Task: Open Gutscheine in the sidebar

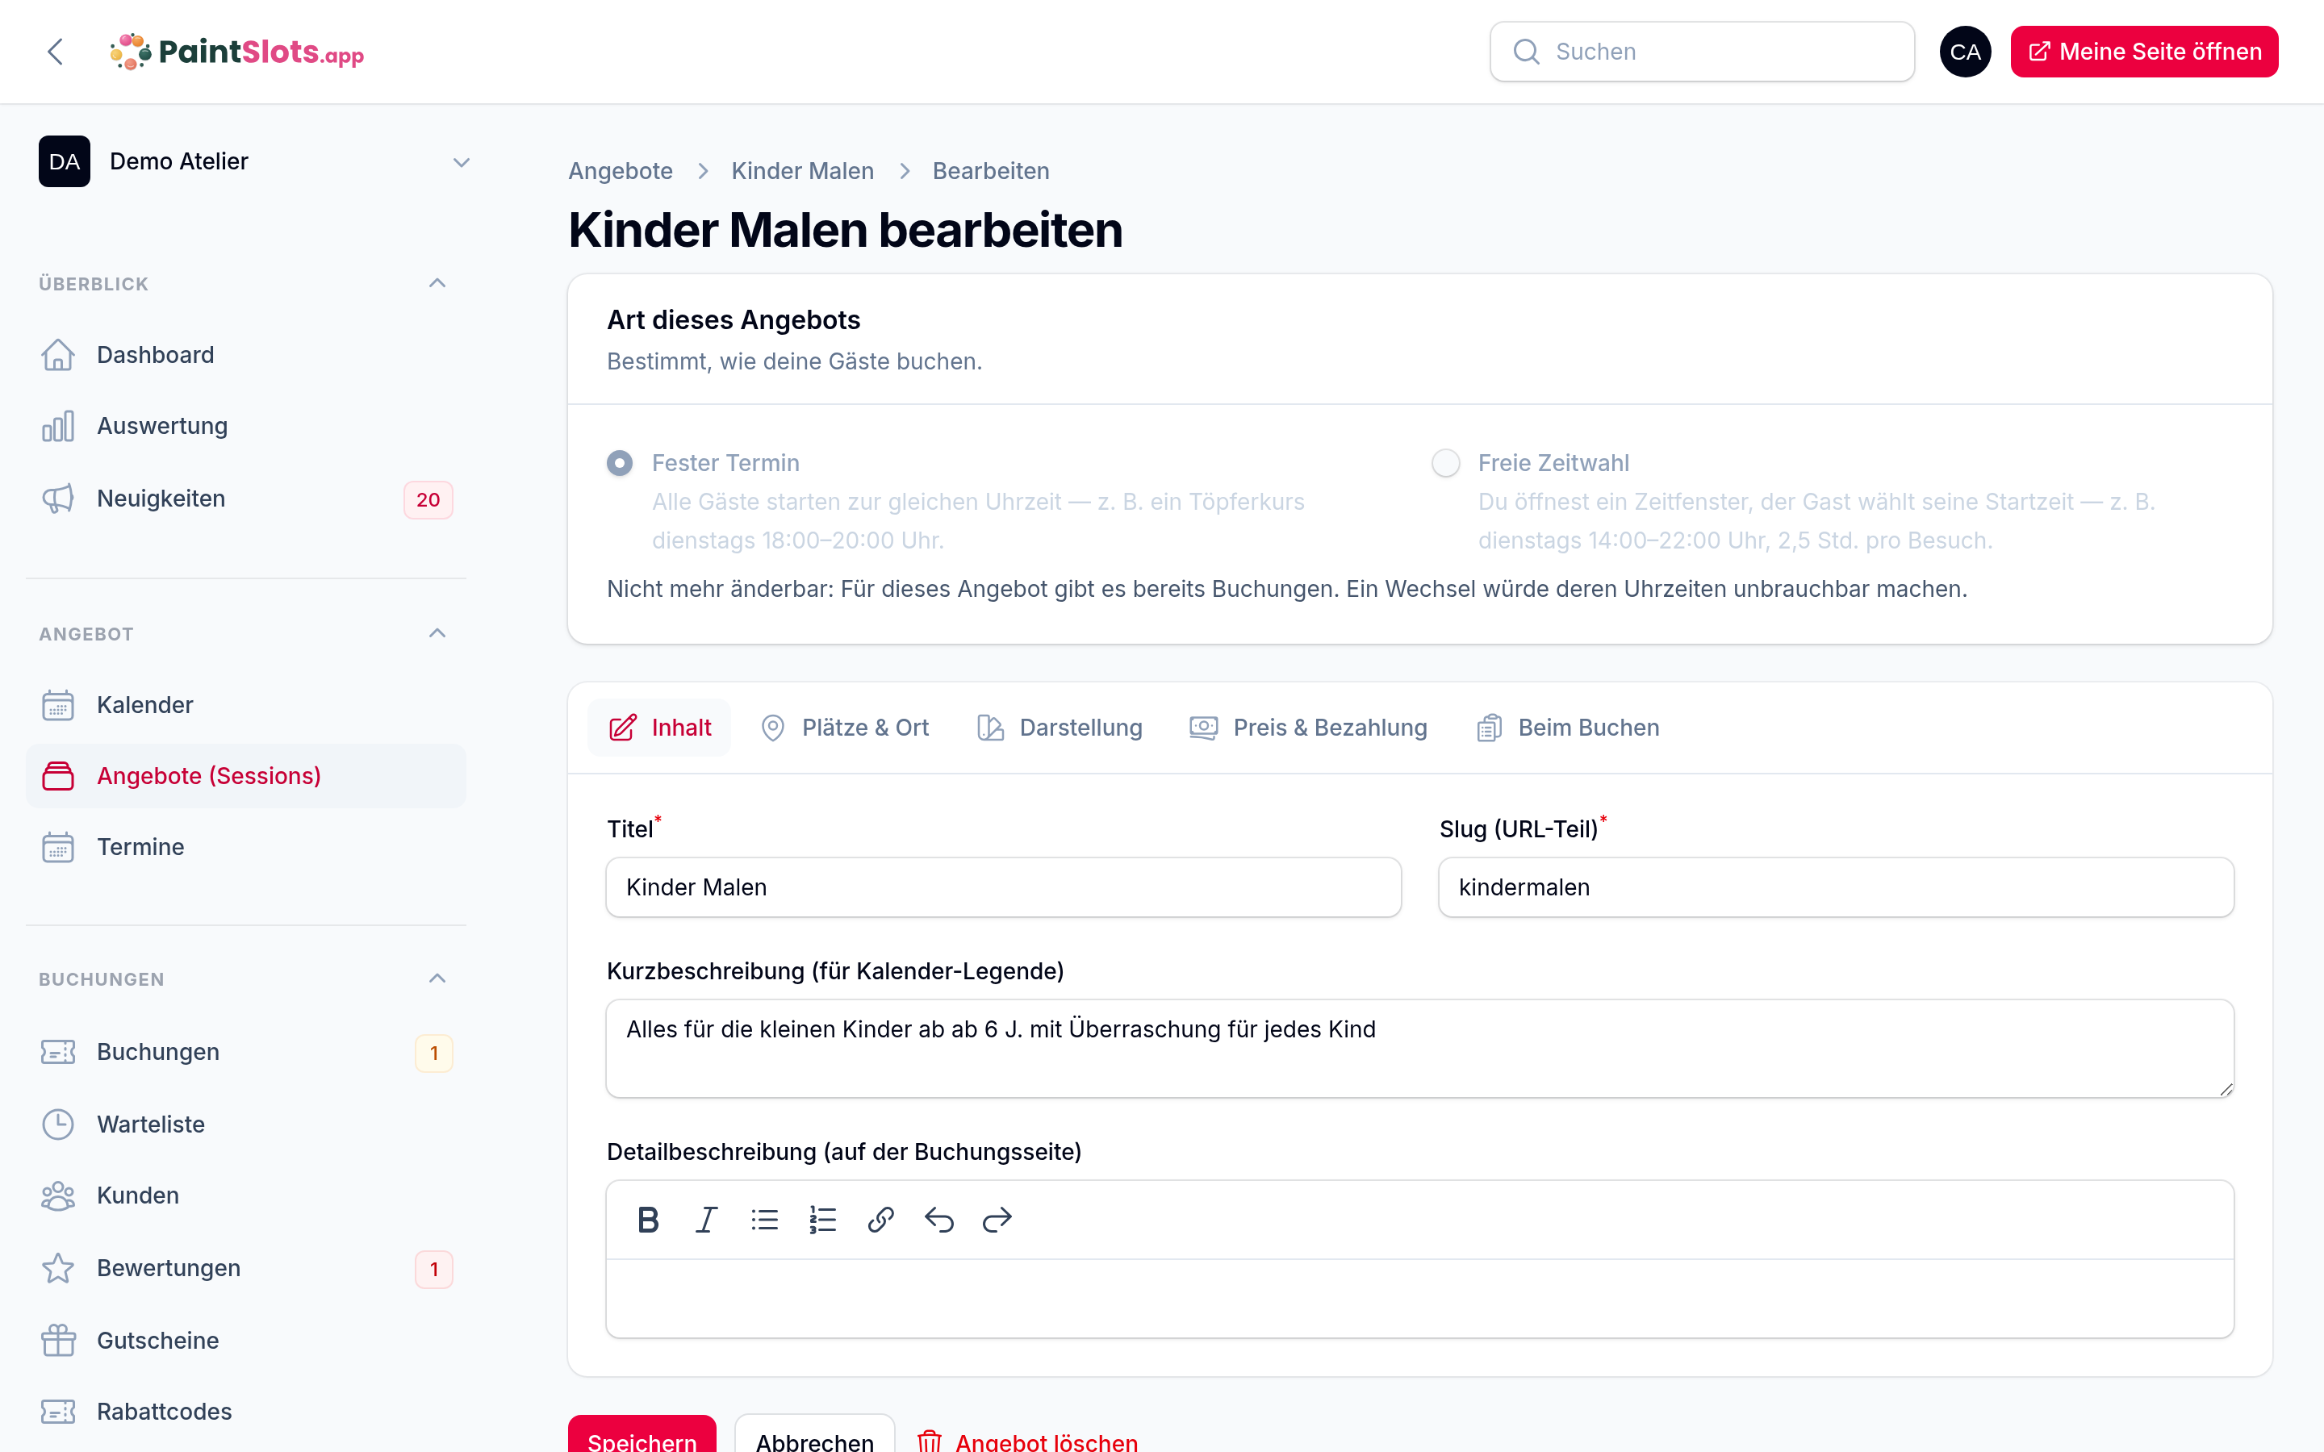Action: (246, 1341)
